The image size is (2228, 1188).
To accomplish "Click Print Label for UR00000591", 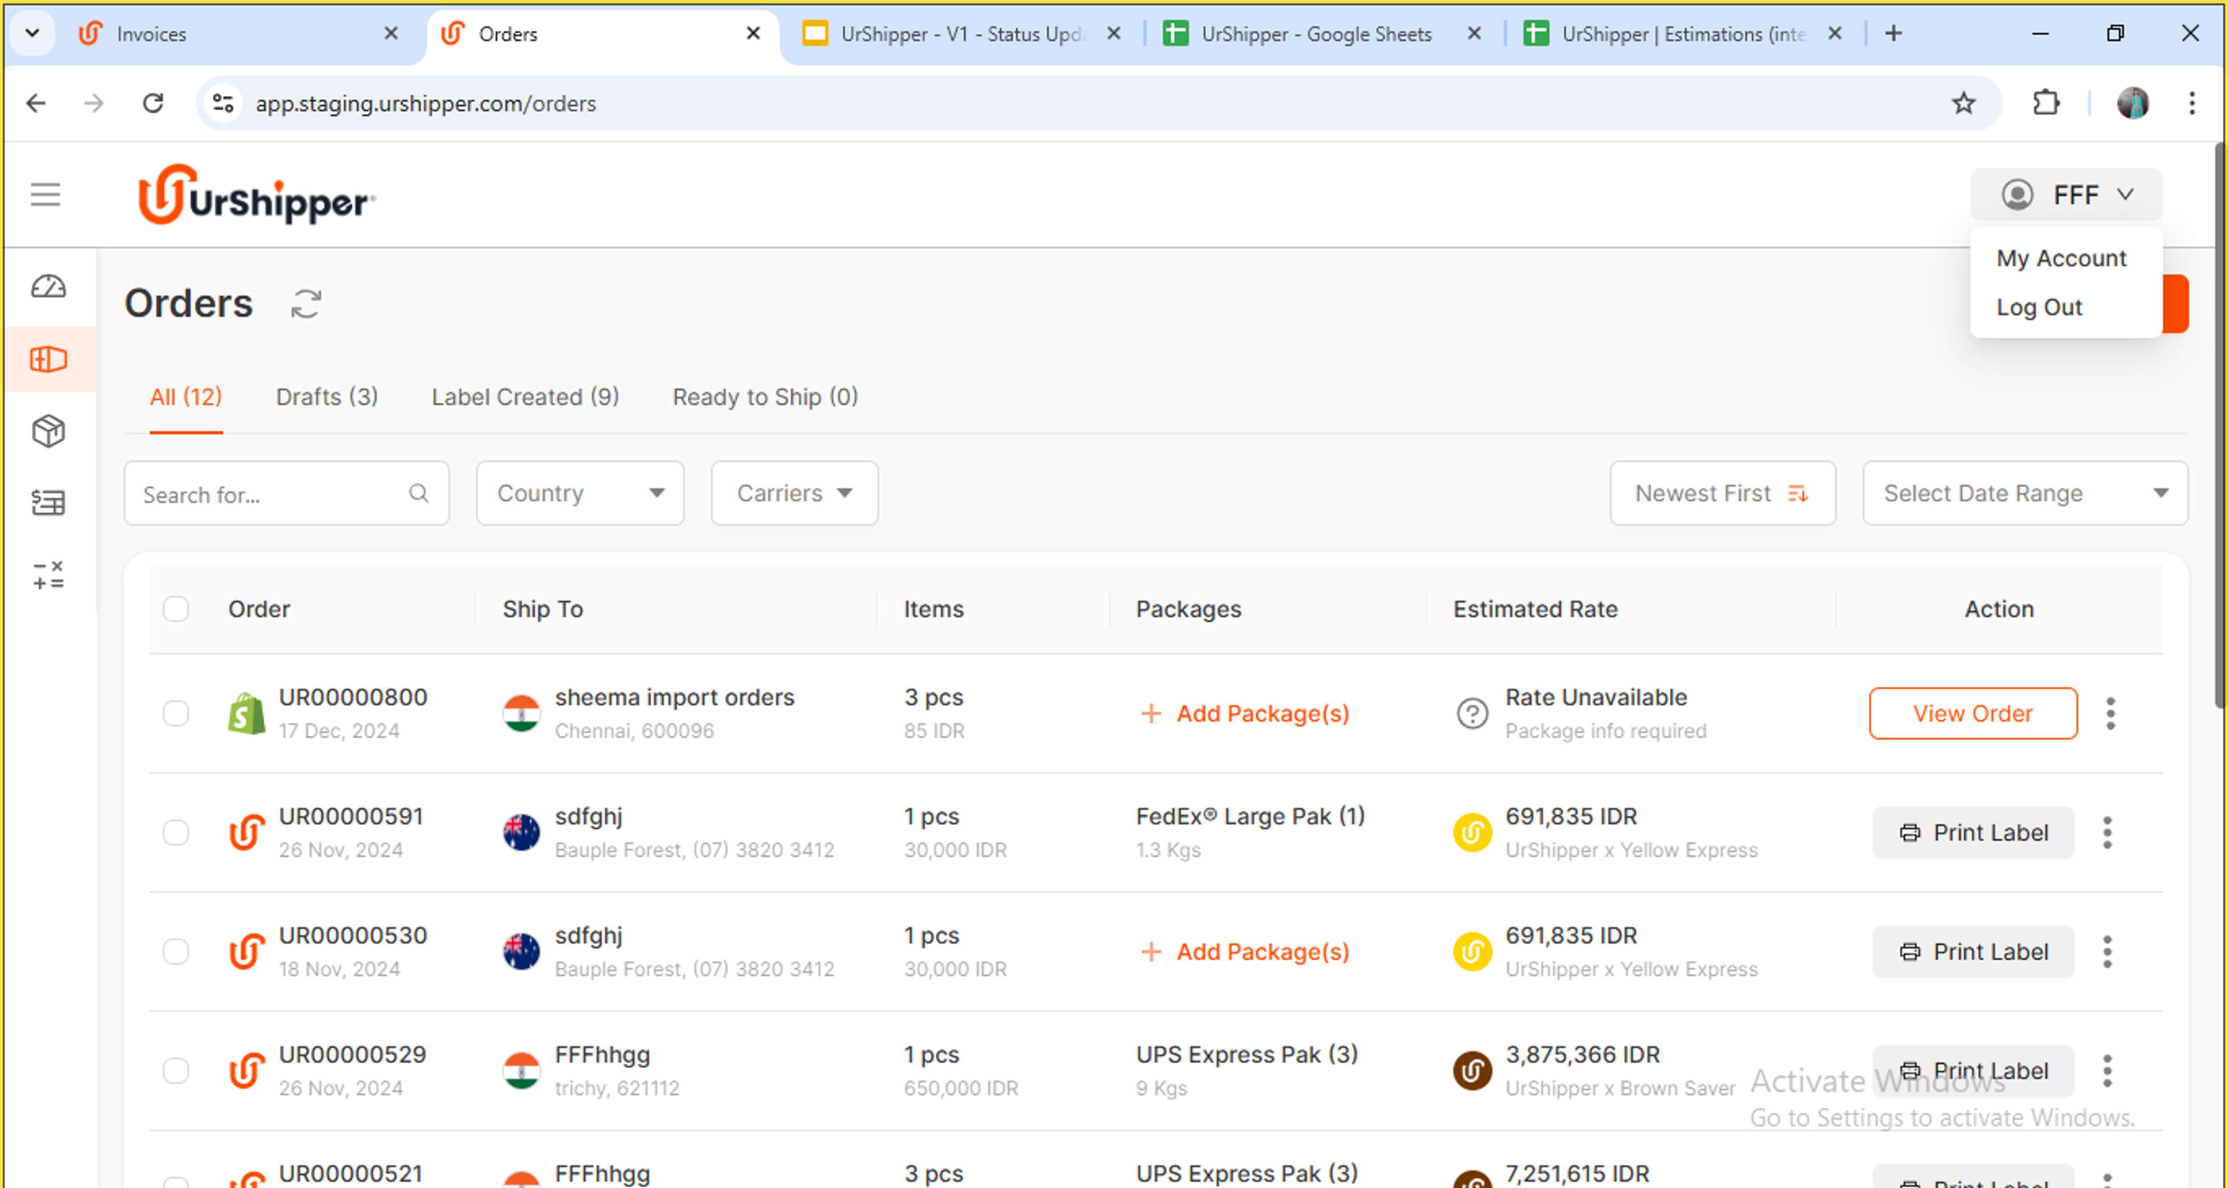I will 1973,832.
